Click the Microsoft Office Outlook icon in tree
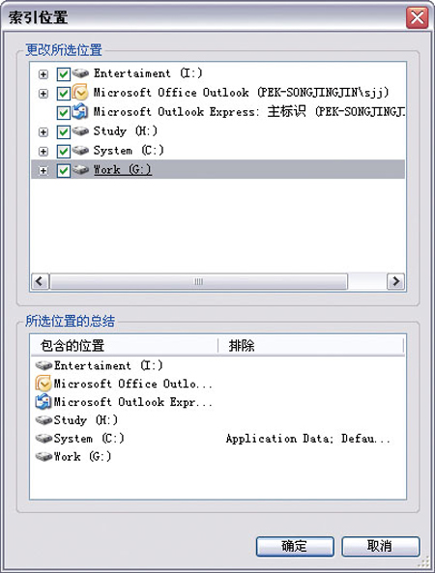Screen dimensions: 435x573 [x=80, y=93]
